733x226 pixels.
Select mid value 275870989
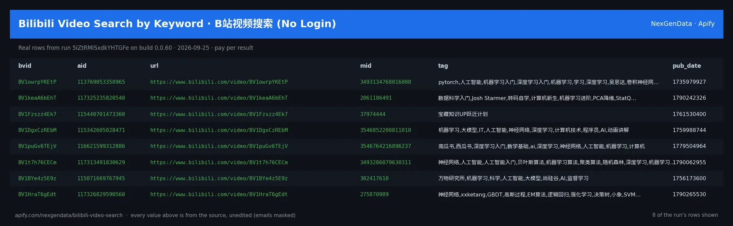374,194
